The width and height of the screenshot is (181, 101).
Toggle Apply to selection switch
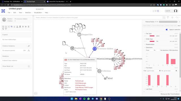coord(167,29)
